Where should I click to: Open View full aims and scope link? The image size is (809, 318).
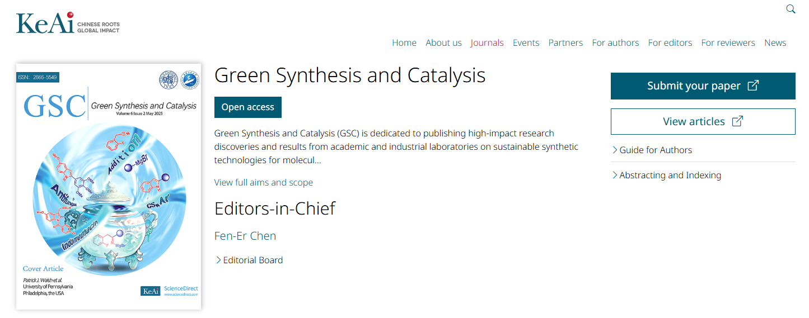[263, 182]
